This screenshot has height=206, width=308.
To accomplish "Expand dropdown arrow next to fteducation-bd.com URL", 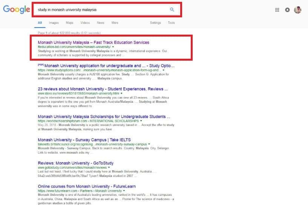I will [113, 47].
